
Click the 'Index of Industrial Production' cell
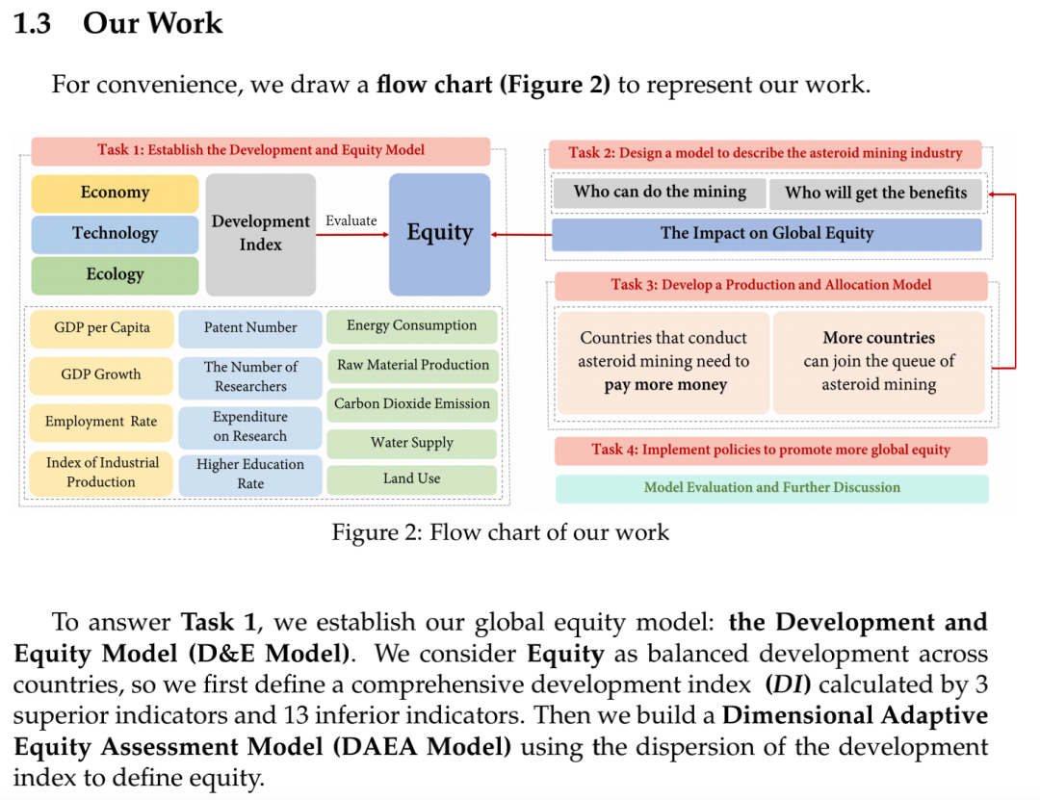(101, 473)
